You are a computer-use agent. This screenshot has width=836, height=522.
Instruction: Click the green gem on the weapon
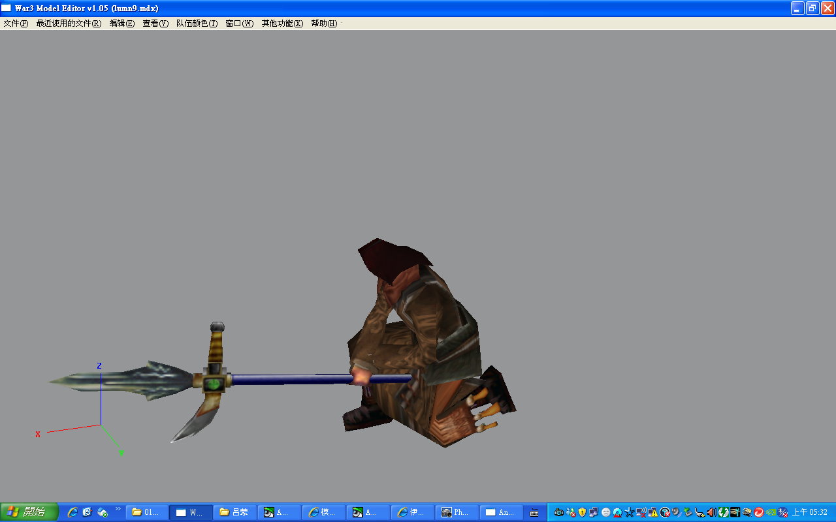point(212,384)
